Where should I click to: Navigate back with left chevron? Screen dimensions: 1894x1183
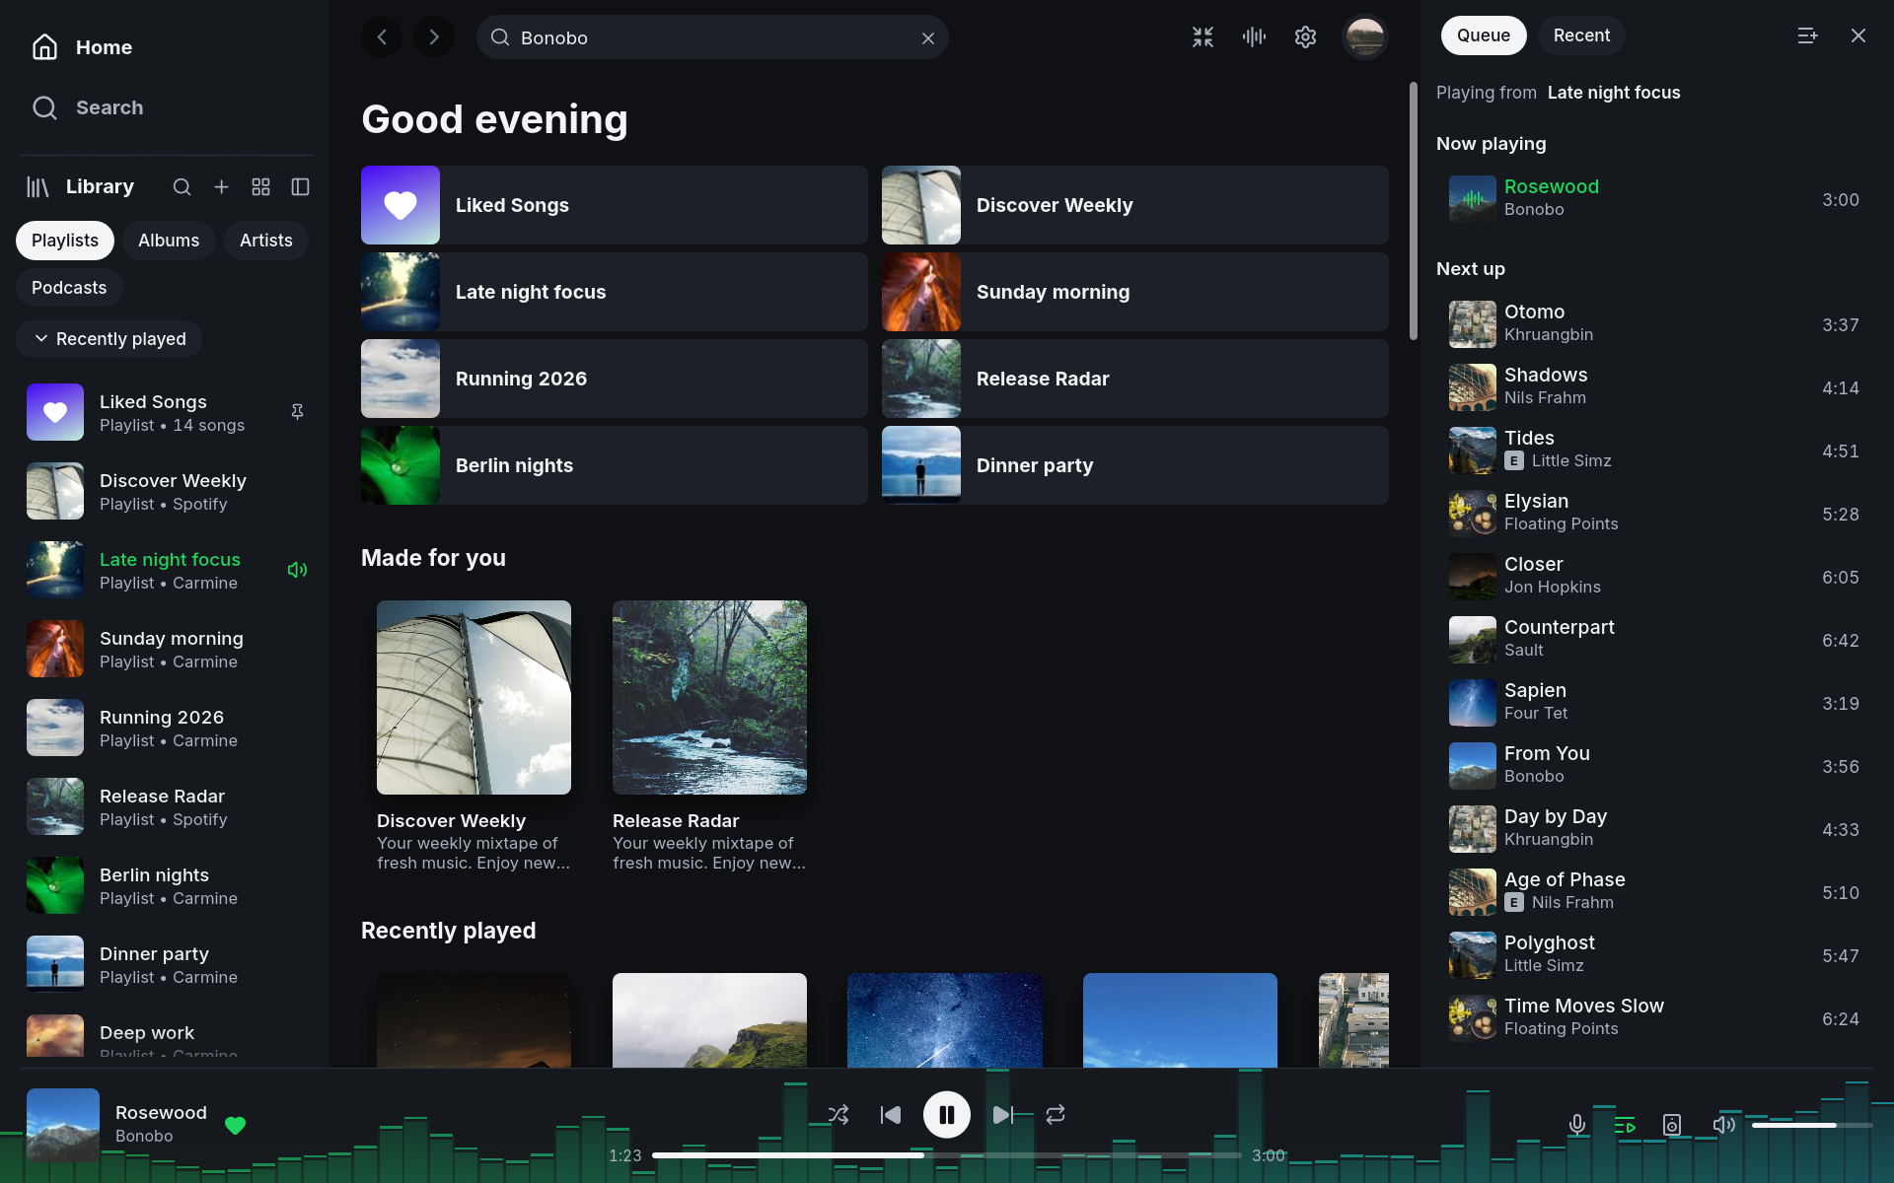tap(382, 37)
